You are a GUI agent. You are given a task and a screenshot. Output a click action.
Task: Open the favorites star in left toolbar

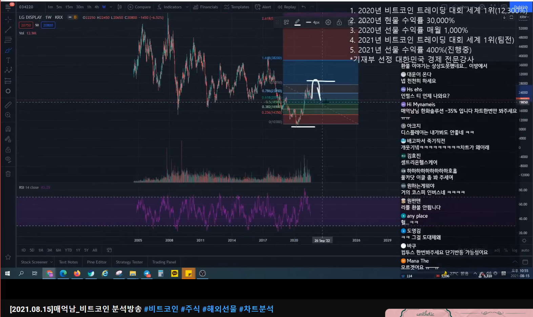click(x=8, y=257)
